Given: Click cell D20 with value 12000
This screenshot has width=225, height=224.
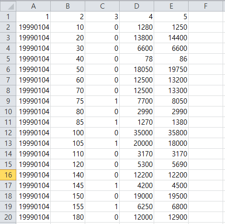Looking at the screenshot, I should pyautogui.click(x=137, y=217).
